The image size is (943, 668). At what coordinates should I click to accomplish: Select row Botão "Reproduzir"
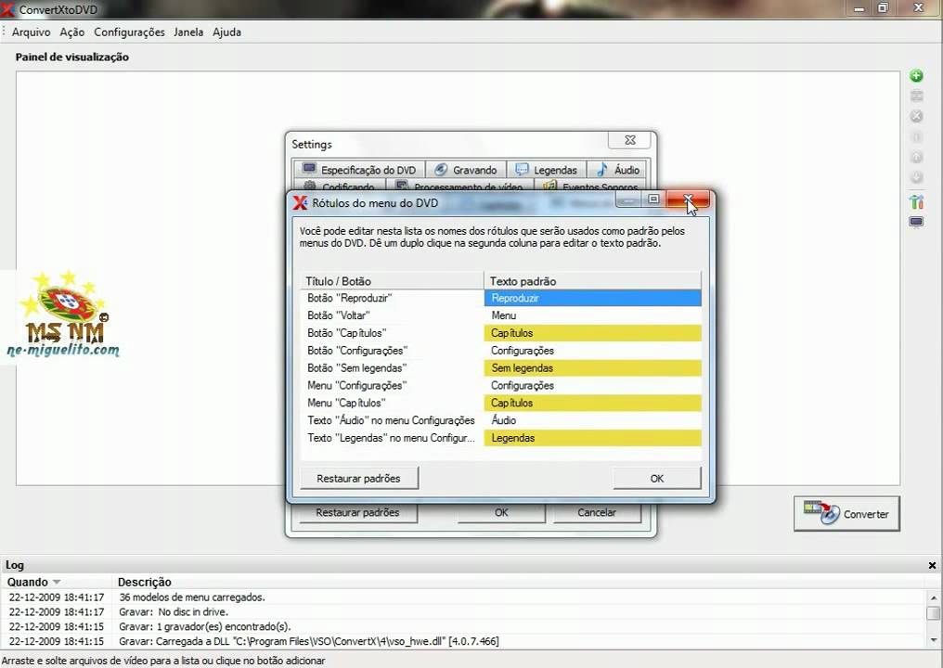pyautogui.click(x=392, y=298)
